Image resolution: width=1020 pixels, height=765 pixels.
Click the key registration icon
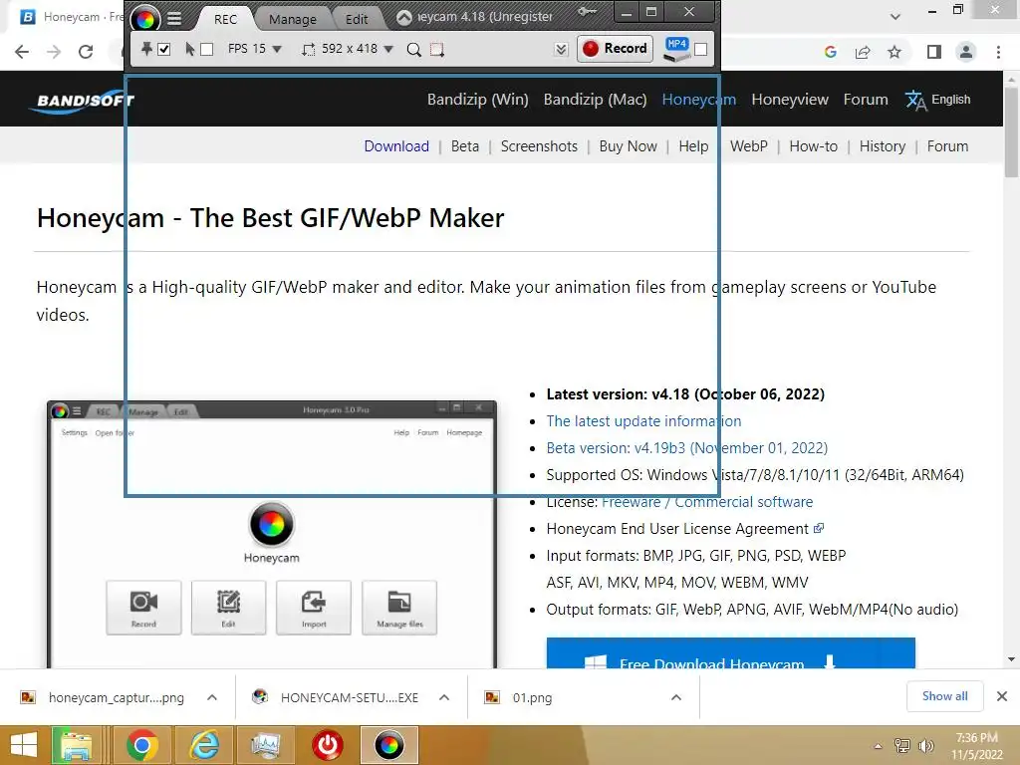587,12
